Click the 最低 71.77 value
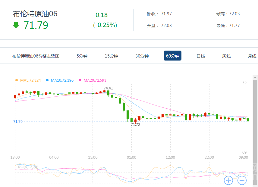The height and width of the screenshot is (187, 258). pyautogui.click(x=234, y=26)
